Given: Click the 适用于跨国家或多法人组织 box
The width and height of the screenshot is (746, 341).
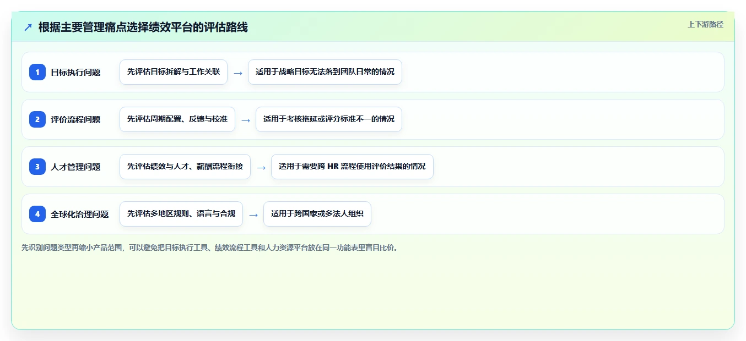Looking at the screenshot, I should coord(317,214).
